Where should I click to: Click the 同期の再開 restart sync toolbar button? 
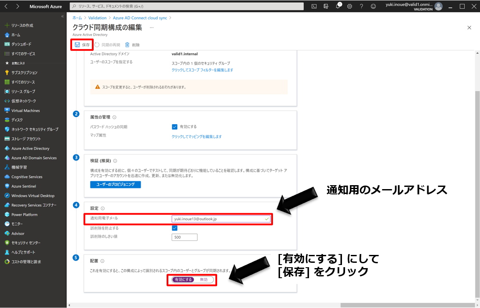(107, 45)
